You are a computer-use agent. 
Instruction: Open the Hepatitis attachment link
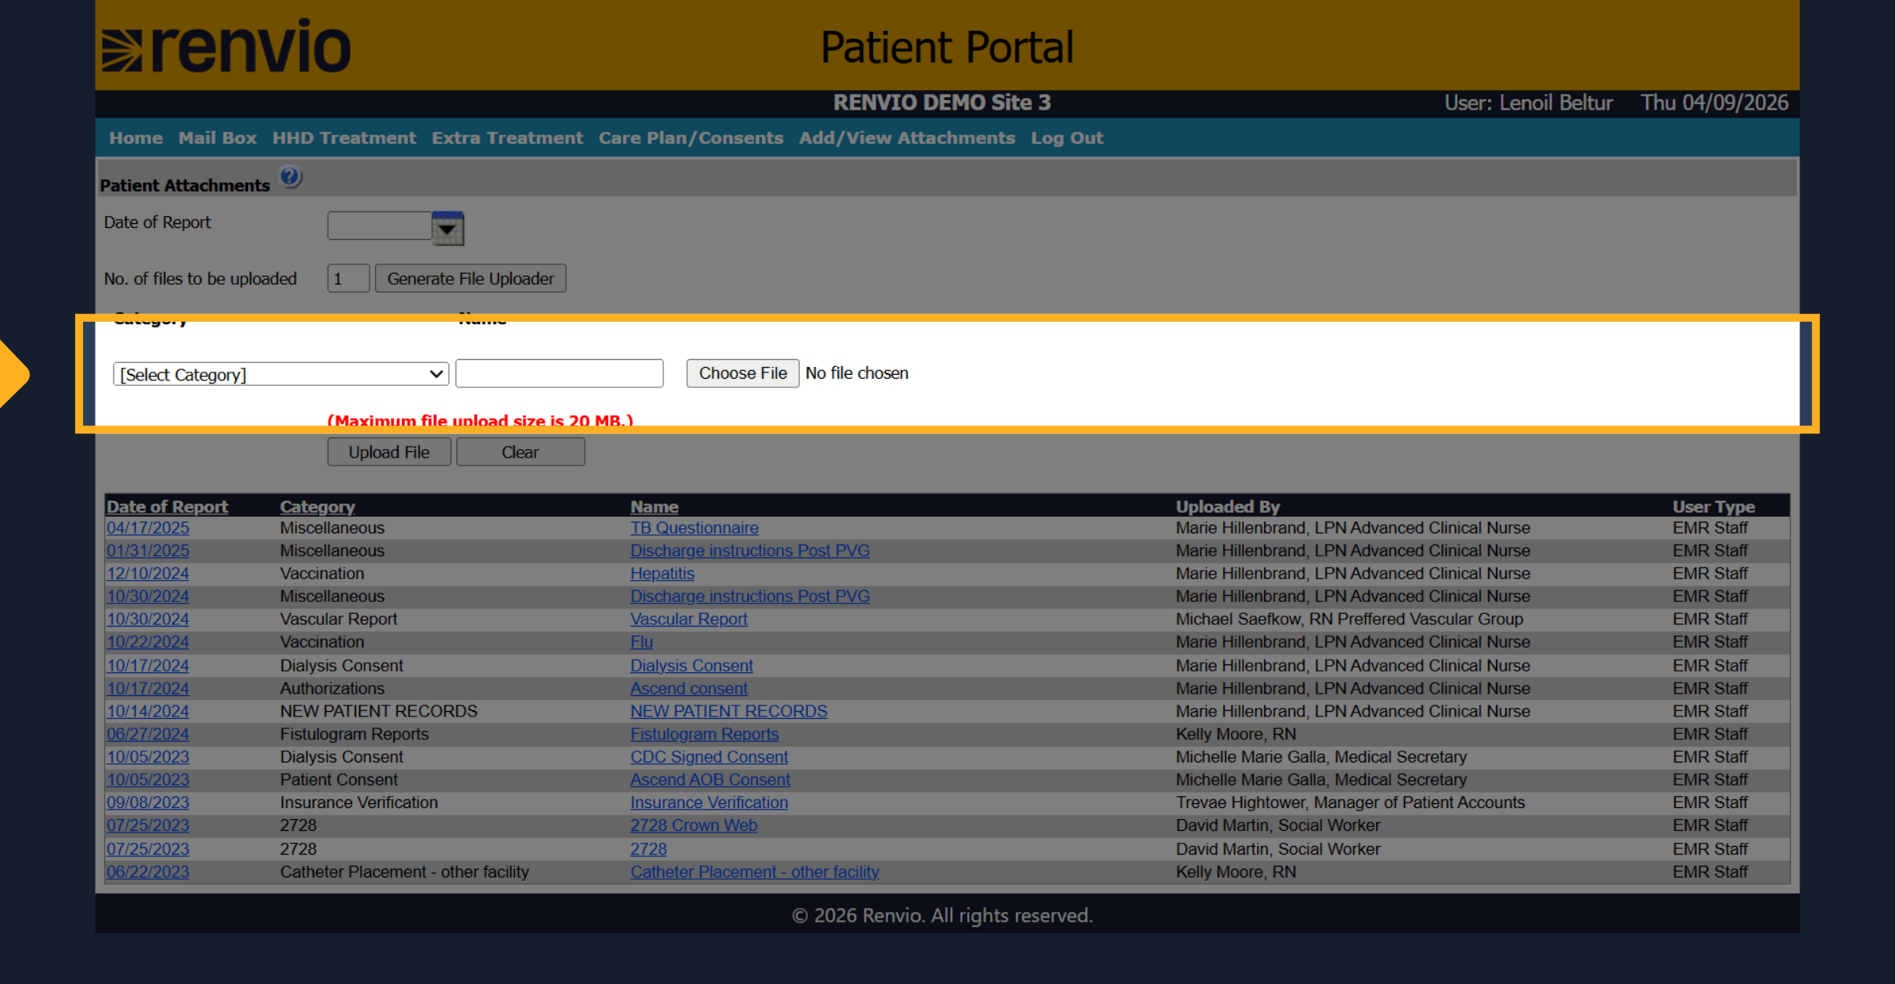click(x=662, y=574)
